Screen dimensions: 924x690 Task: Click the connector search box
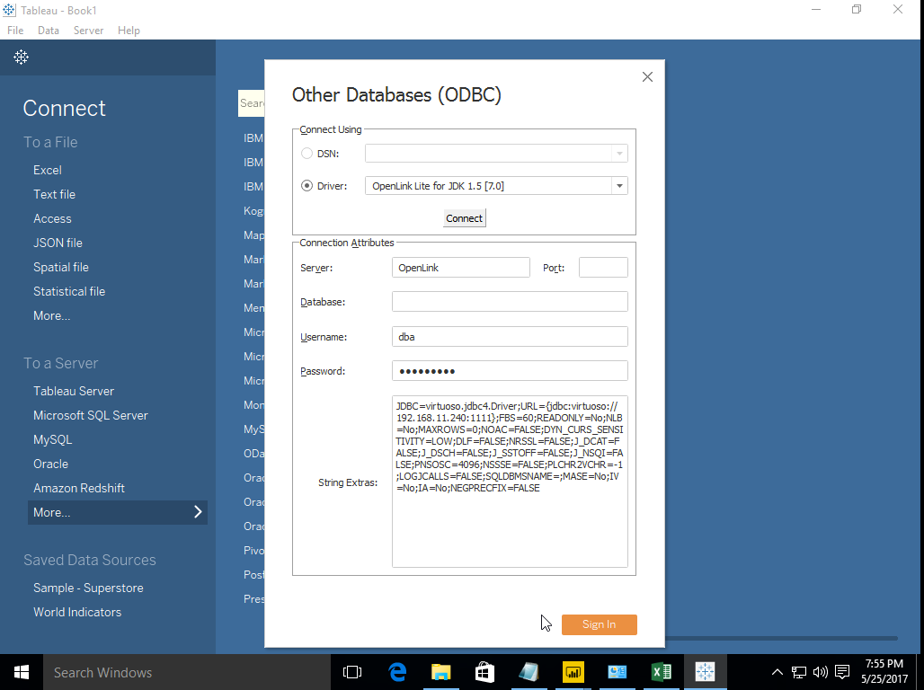click(251, 103)
